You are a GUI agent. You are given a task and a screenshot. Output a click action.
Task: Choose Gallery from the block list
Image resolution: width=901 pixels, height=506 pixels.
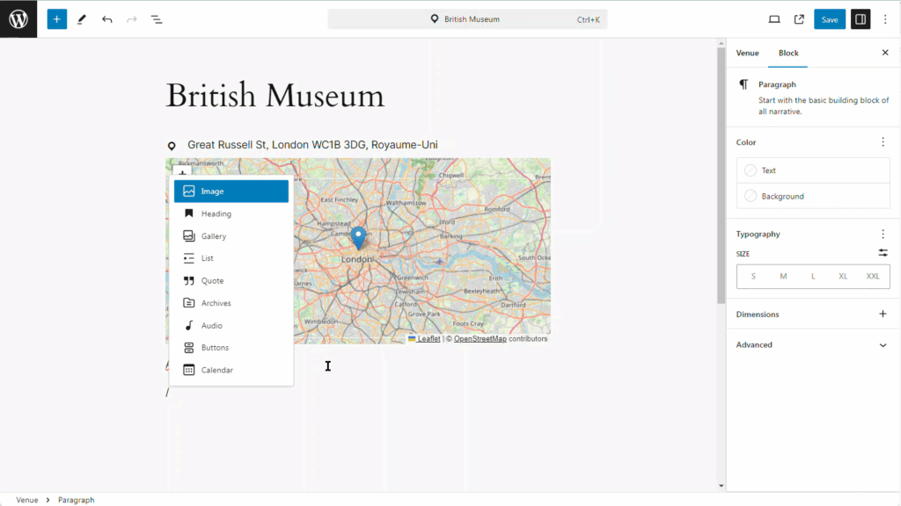coord(214,236)
